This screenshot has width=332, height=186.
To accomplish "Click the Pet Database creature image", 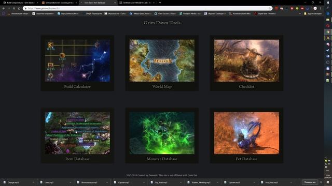I will point(246,133).
